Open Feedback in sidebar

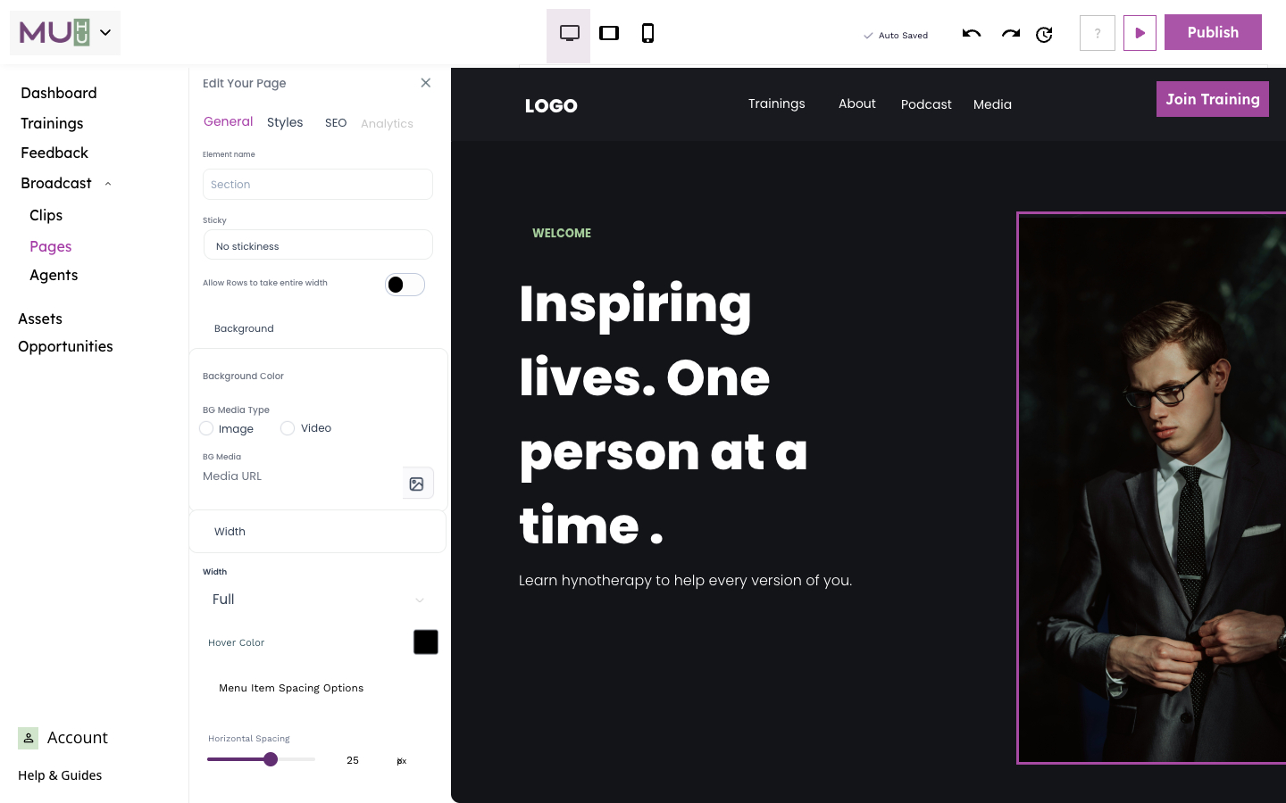(54, 153)
